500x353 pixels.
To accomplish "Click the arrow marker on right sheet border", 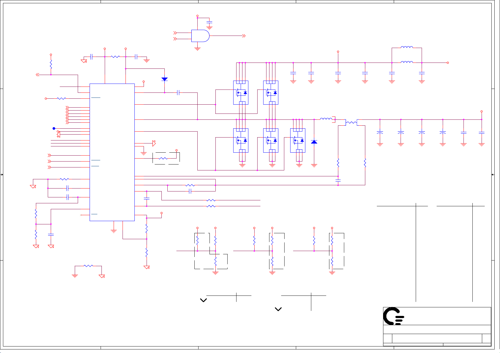I will 493,175.
